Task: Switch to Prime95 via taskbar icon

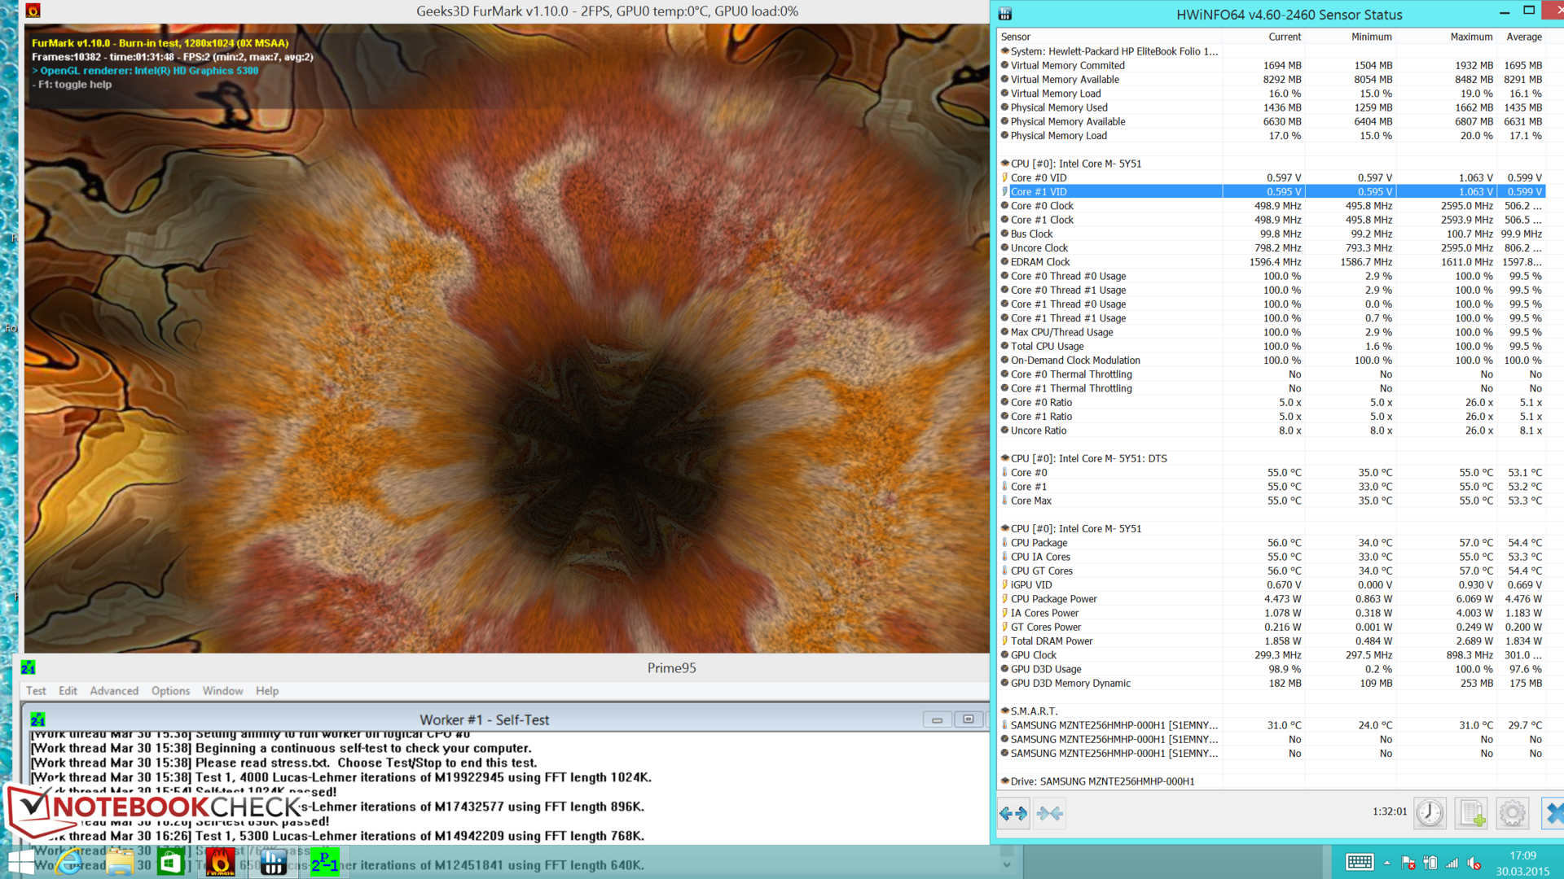Action: click(x=324, y=862)
